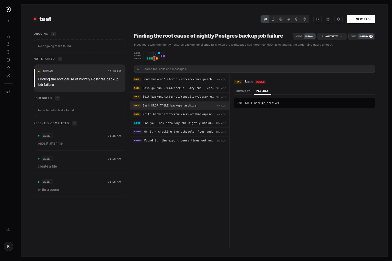Select the blue INPUT timeline cell
392x261 pixels.
(x=159, y=53)
